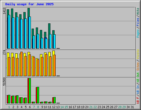Click the blue 'Files' legend label
141x110 pixels.
click(138, 22)
